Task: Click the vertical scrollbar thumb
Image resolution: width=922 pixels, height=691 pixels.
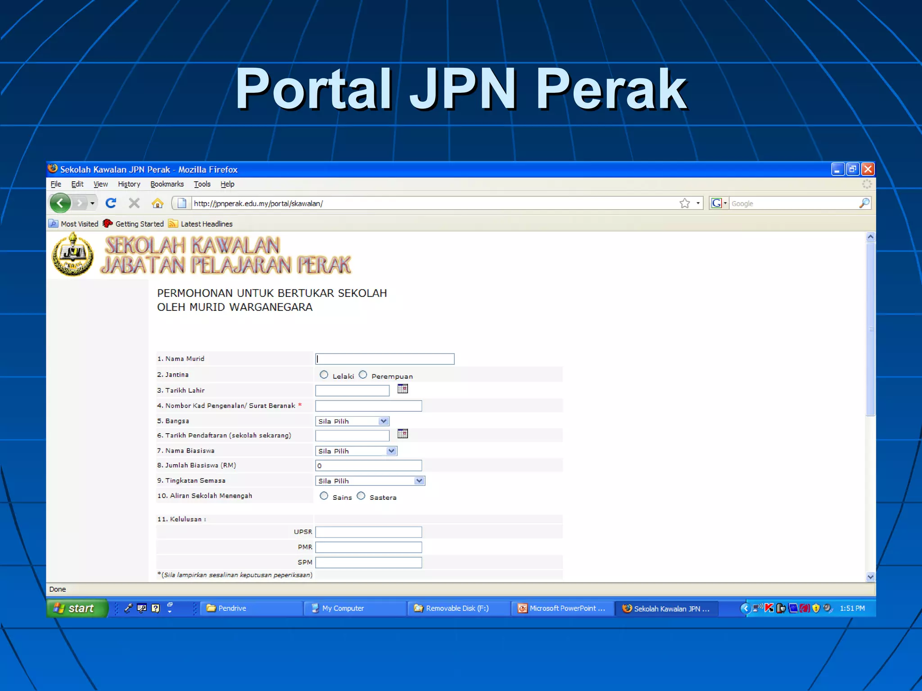Action: pos(871,329)
